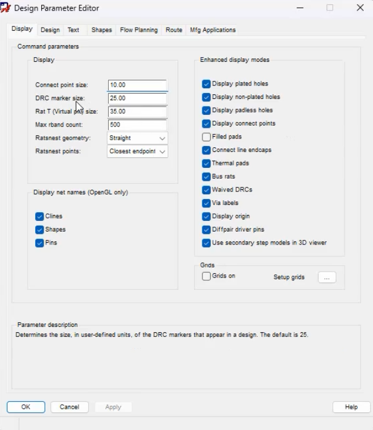This screenshot has width=373, height=430.
Task: Turn on Grids on checkbox
Action: point(207,276)
